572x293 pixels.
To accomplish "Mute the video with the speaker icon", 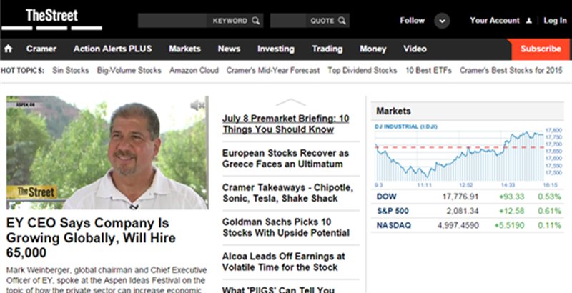I will point(197,105).
